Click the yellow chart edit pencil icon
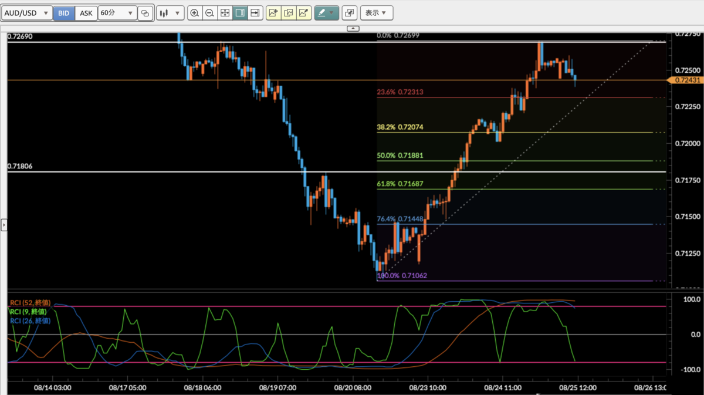704x395 pixels. tap(303, 13)
